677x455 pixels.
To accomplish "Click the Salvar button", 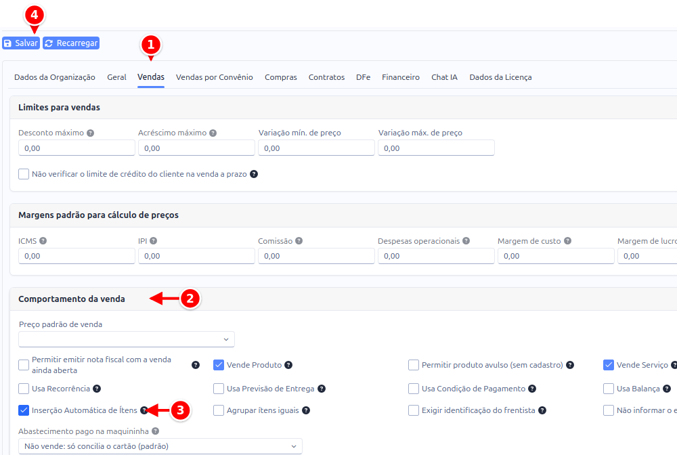I will 21,43.
